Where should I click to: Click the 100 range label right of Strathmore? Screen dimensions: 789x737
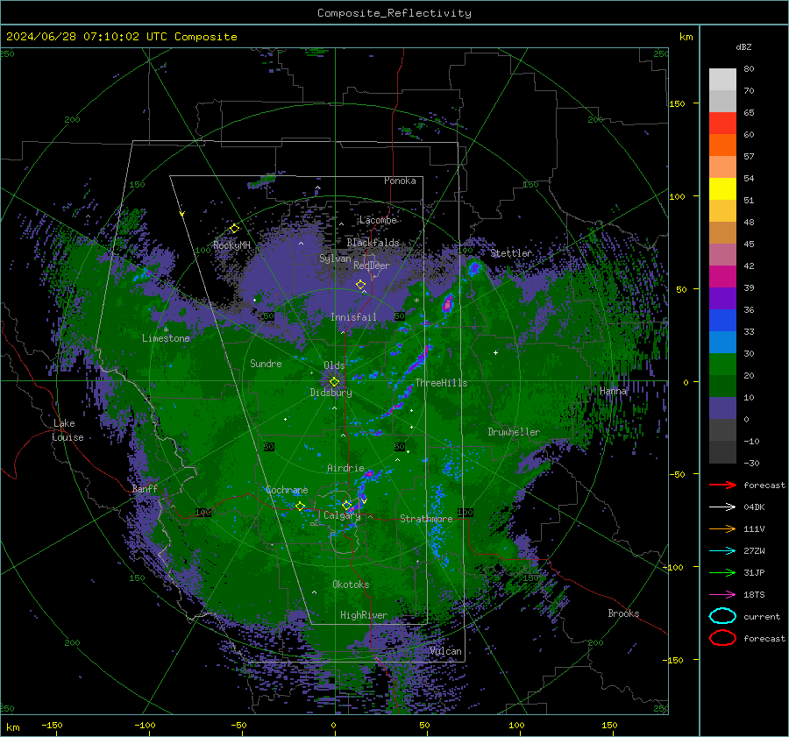click(465, 512)
